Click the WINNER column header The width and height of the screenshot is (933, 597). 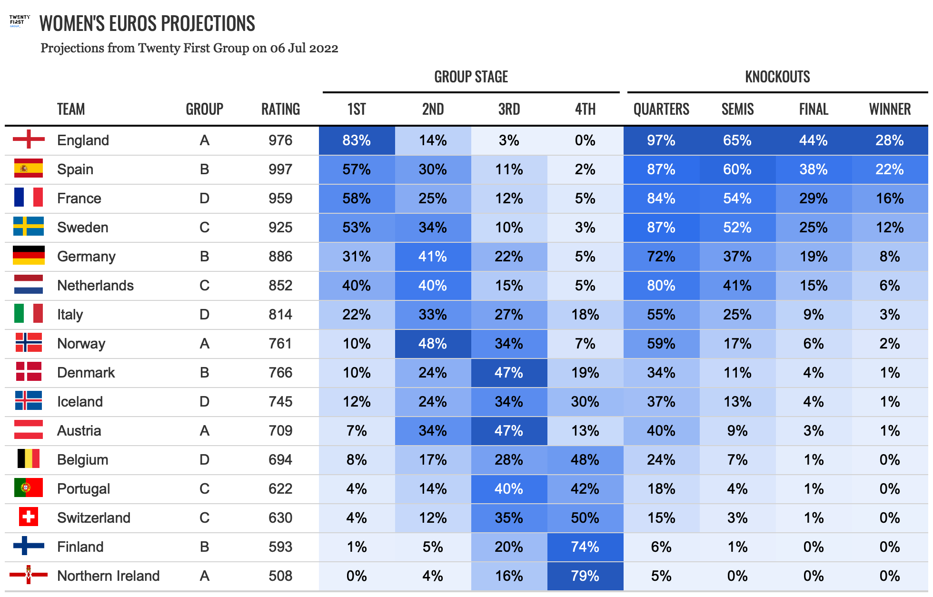pos(890,109)
